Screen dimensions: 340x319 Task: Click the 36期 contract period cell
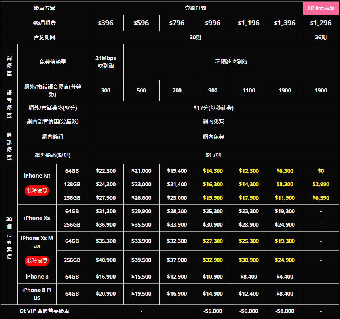[x=321, y=37]
